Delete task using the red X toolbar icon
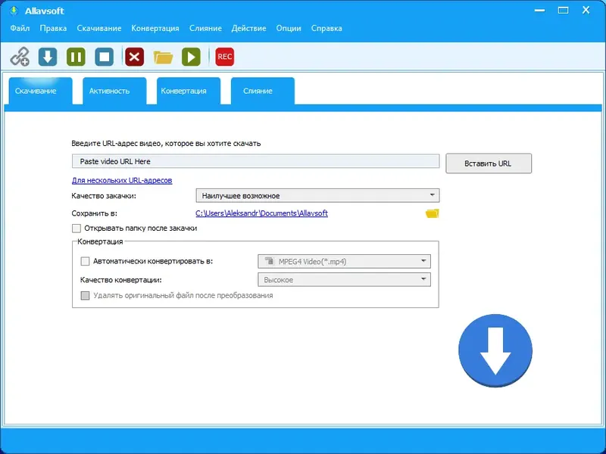The width and height of the screenshot is (606, 454). [134, 56]
